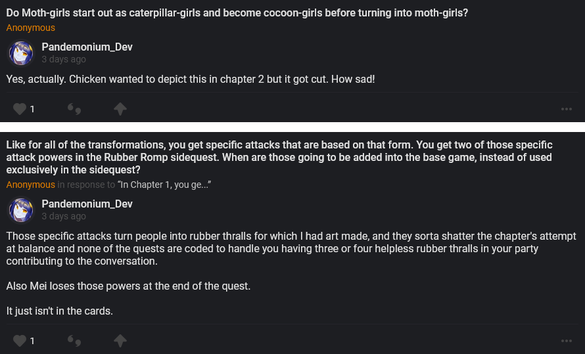The height and width of the screenshot is (354, 585).
Task: Click quote icon under the moth-girls answer
Action: click(74, 109)
